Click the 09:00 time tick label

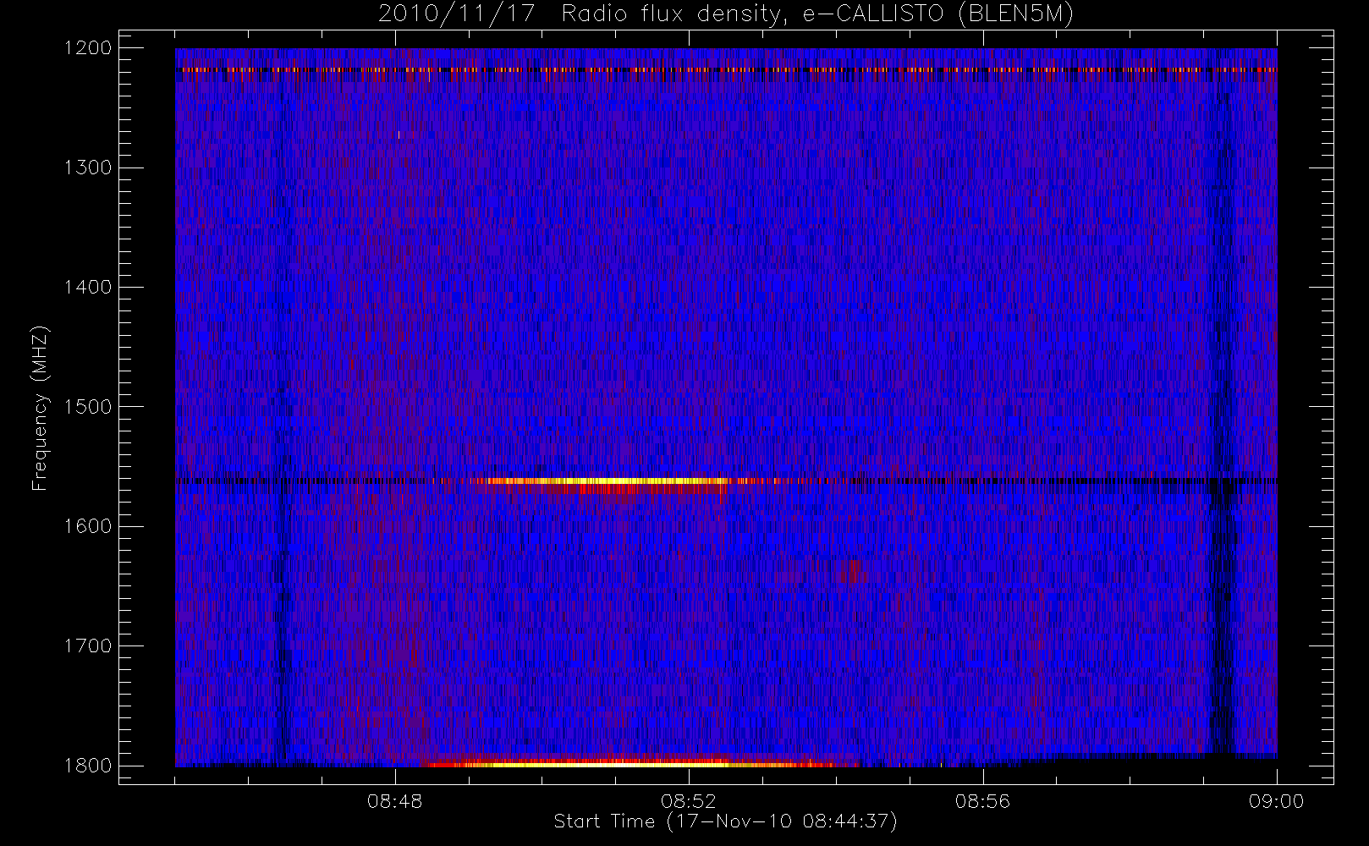(1276, 801)
